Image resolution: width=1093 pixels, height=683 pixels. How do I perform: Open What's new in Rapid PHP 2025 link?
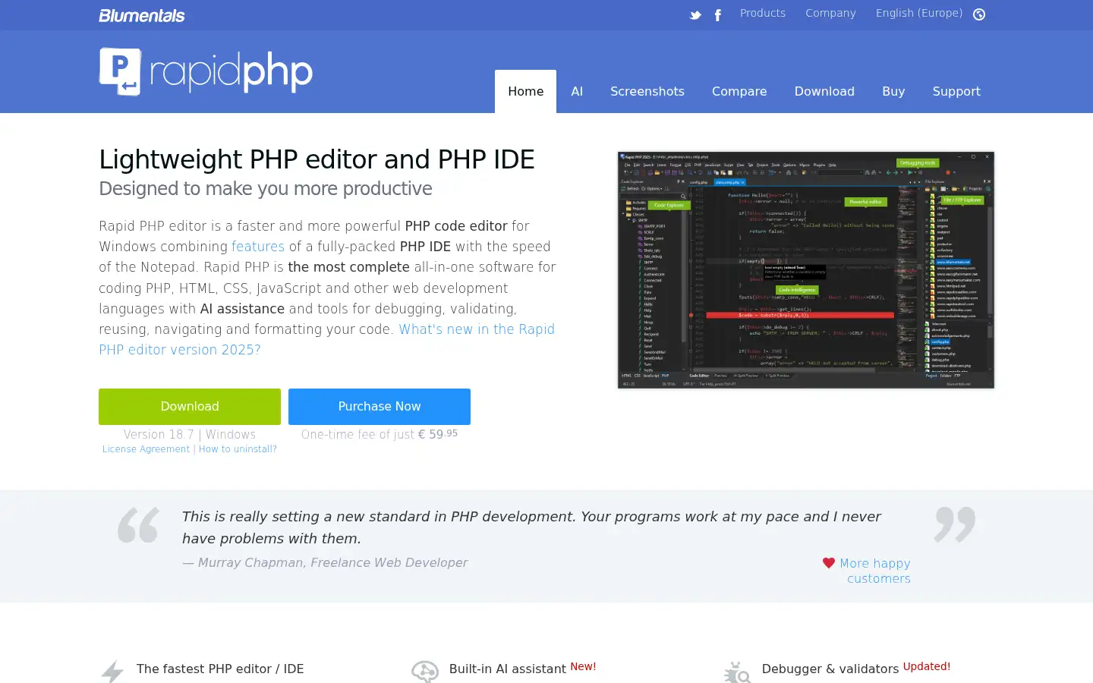click(326, 339)
